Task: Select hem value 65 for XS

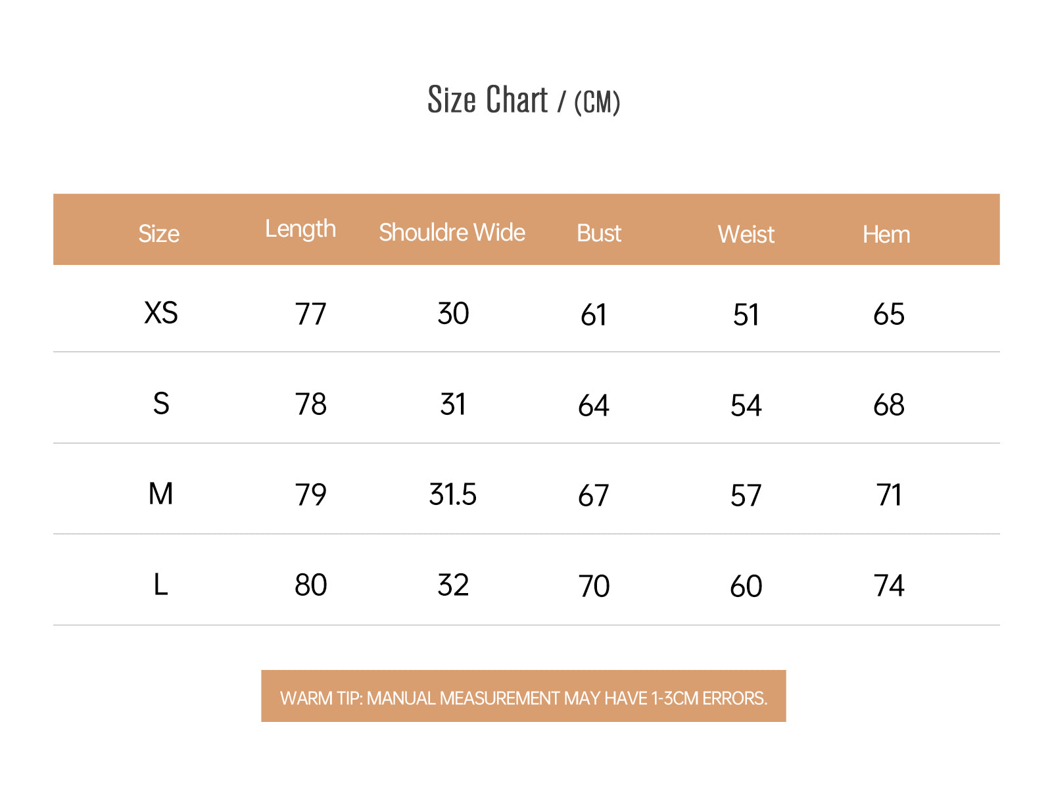Action: tap(889, 314)
